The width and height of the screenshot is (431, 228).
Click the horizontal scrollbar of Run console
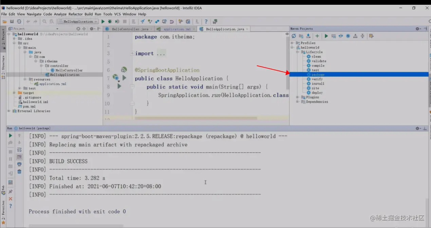coord(76,226)
